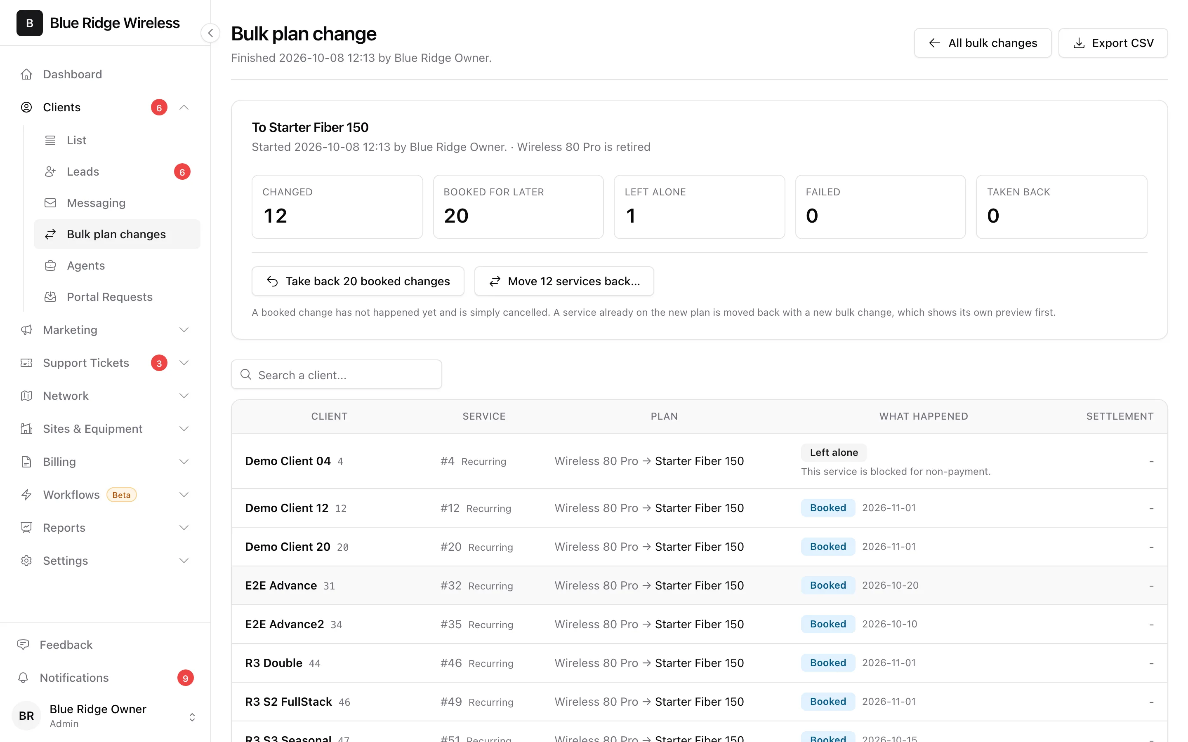Expand the Support Tickets chevron
1188x742 pixels.
[184, 363]
